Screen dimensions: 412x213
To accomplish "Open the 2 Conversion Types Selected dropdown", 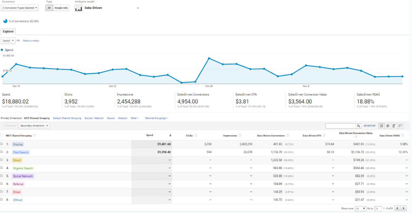I will click(x=19, y=8).
